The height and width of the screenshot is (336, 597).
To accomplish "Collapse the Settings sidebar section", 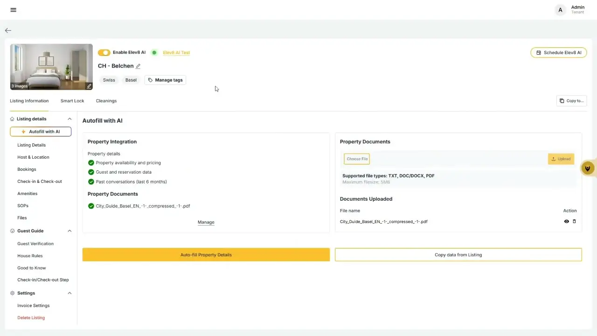I will point(69,293).
